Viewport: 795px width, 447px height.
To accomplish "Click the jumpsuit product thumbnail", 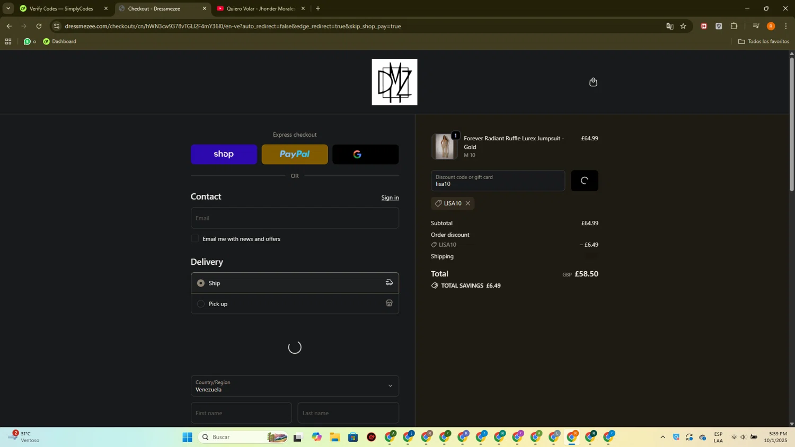I will (444, 146).
